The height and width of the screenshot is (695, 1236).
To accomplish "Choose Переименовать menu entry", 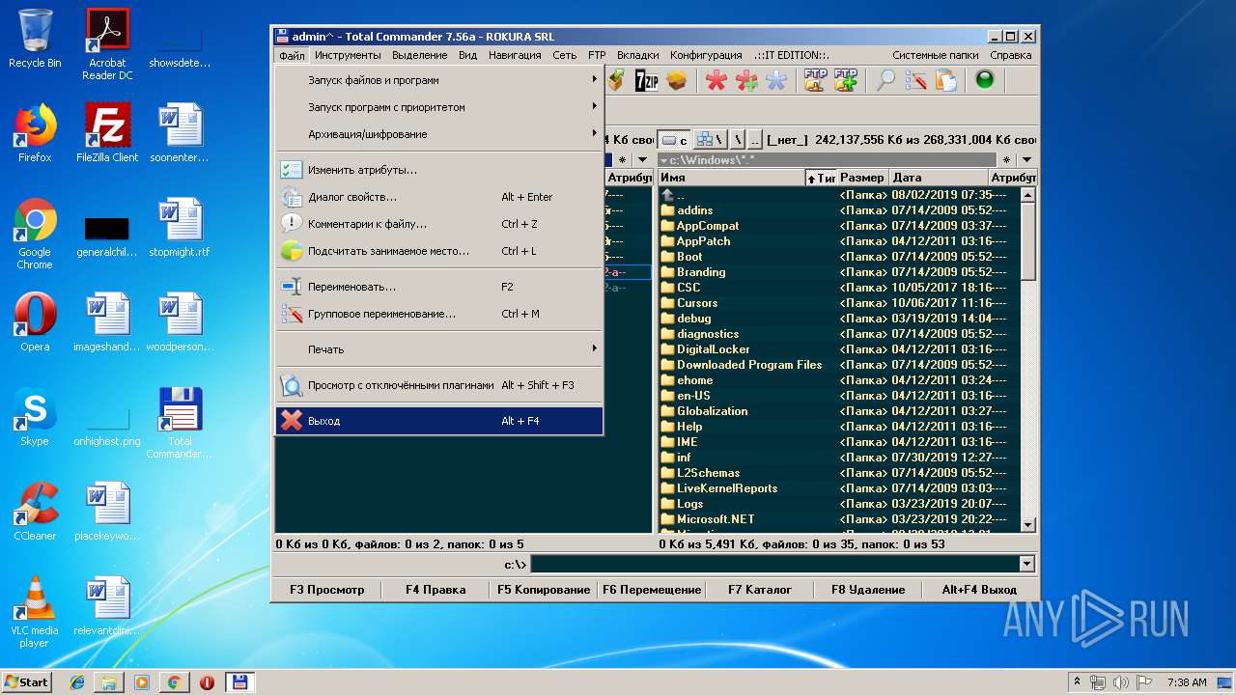I will coord(439,287).
